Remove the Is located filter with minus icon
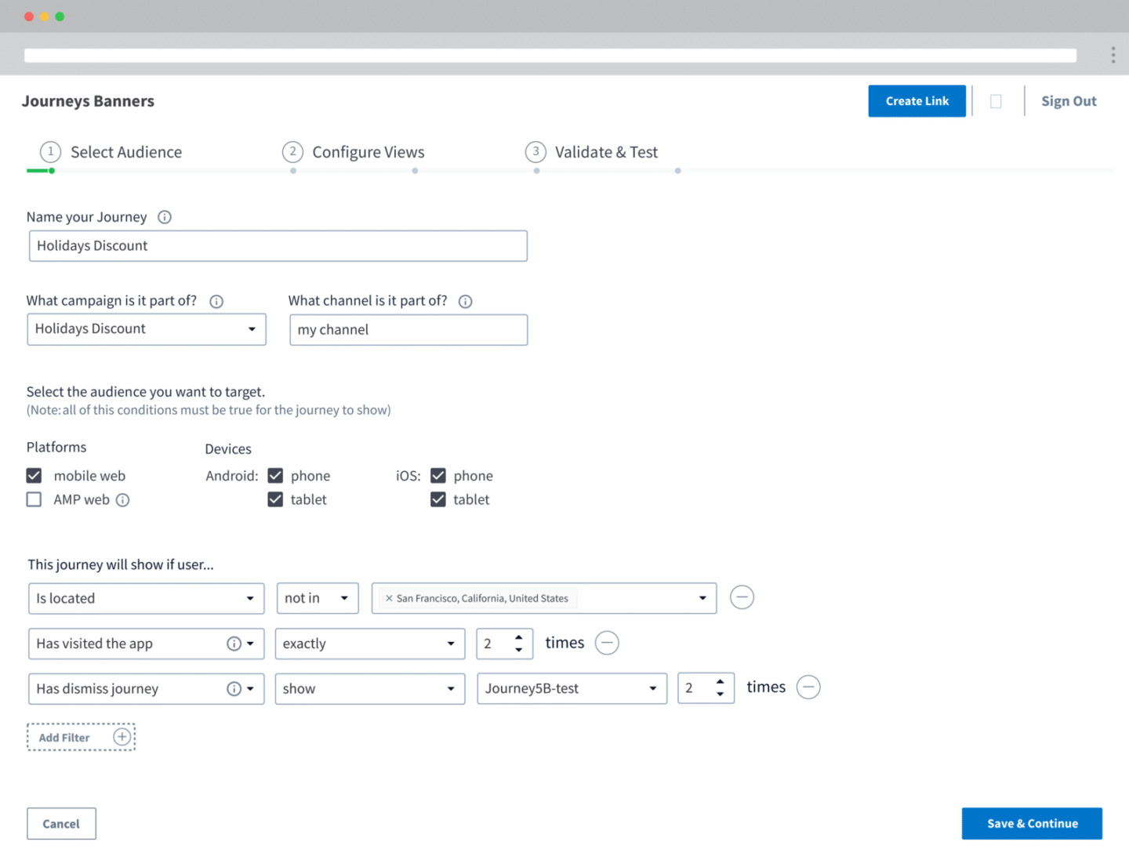Screen dimensions: 1129x867 point(742,597)
